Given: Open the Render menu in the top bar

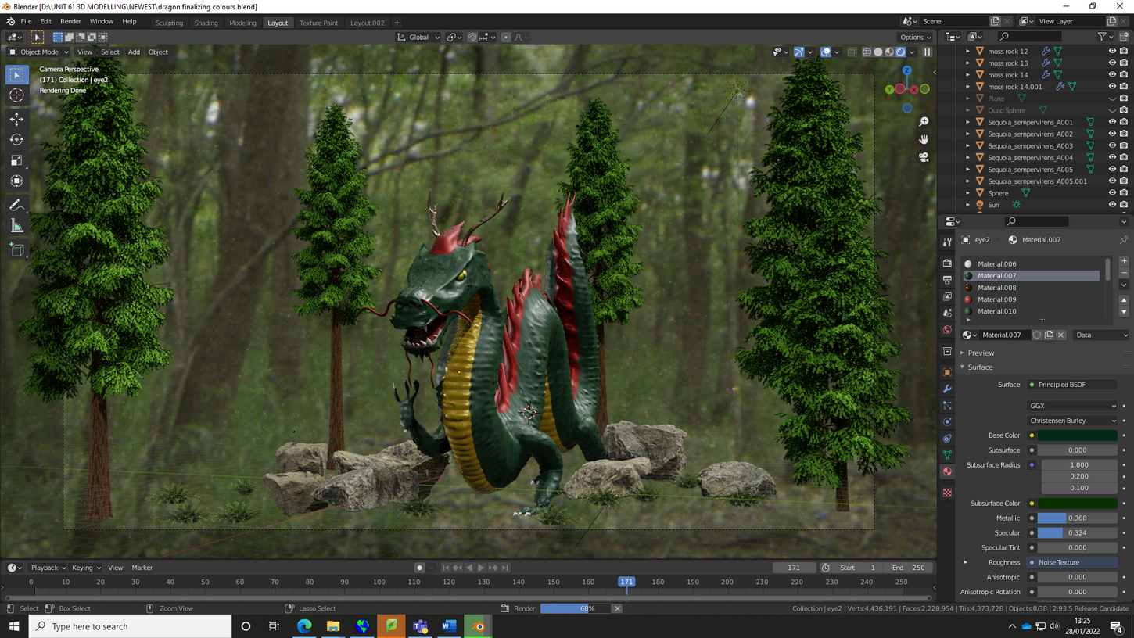Looking at the screenshot, I should 70,21.
